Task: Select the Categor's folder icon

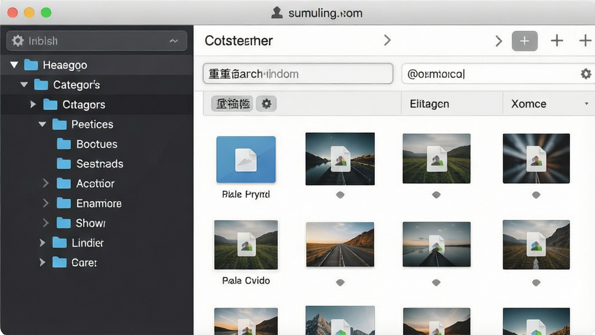Action: pos(41,84)
